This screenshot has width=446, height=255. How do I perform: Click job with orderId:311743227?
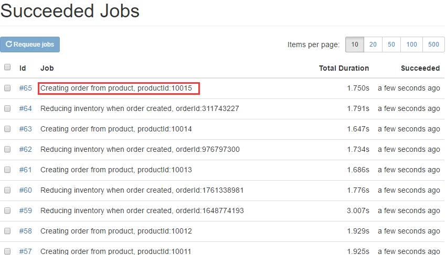140,108
